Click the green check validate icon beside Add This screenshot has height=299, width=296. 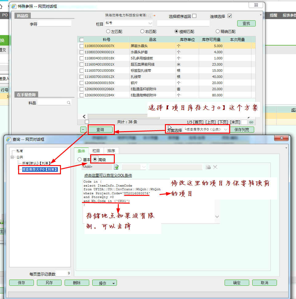pyautogui.click(x=116, y=167)
